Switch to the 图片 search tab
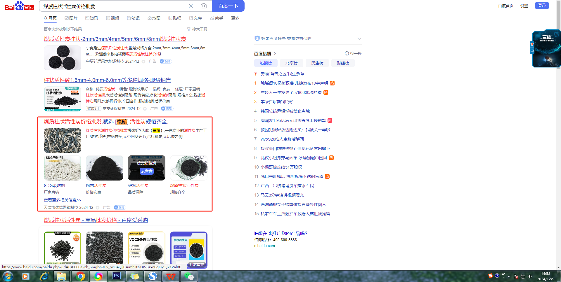561x282 pixels. click(x=71, y=18)
